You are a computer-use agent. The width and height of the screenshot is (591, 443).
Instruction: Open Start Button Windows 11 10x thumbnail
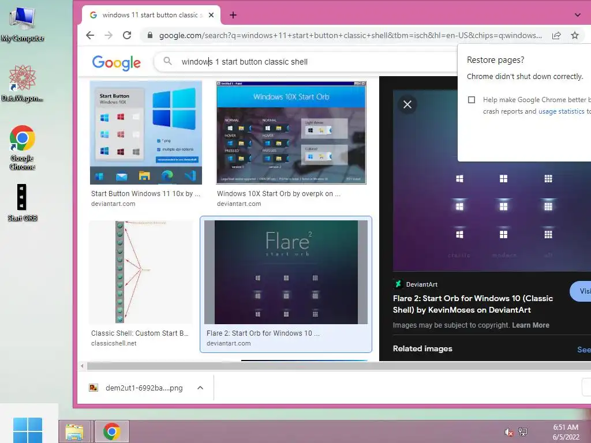pos(146,133)
